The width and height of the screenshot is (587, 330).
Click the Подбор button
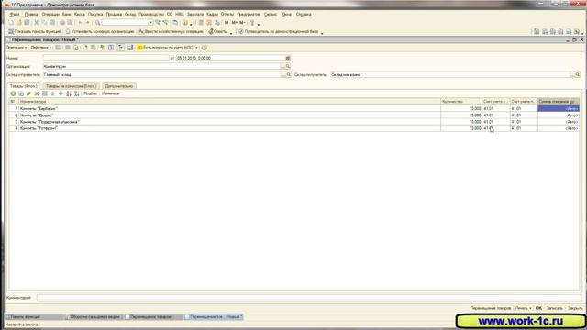tap(90, 93)
